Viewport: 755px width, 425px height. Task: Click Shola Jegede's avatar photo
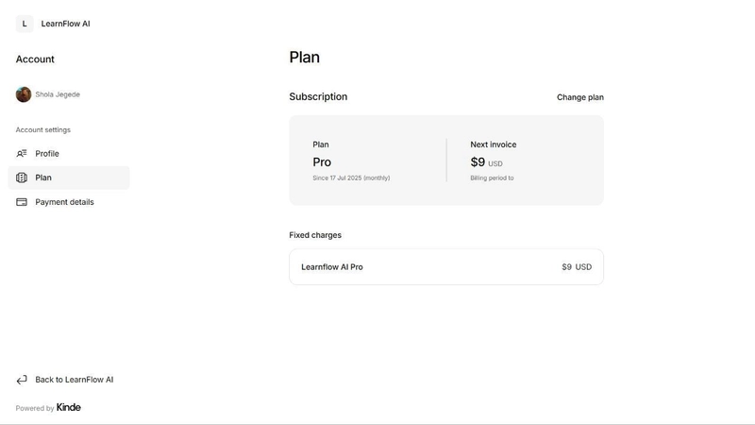coord(24,94)
